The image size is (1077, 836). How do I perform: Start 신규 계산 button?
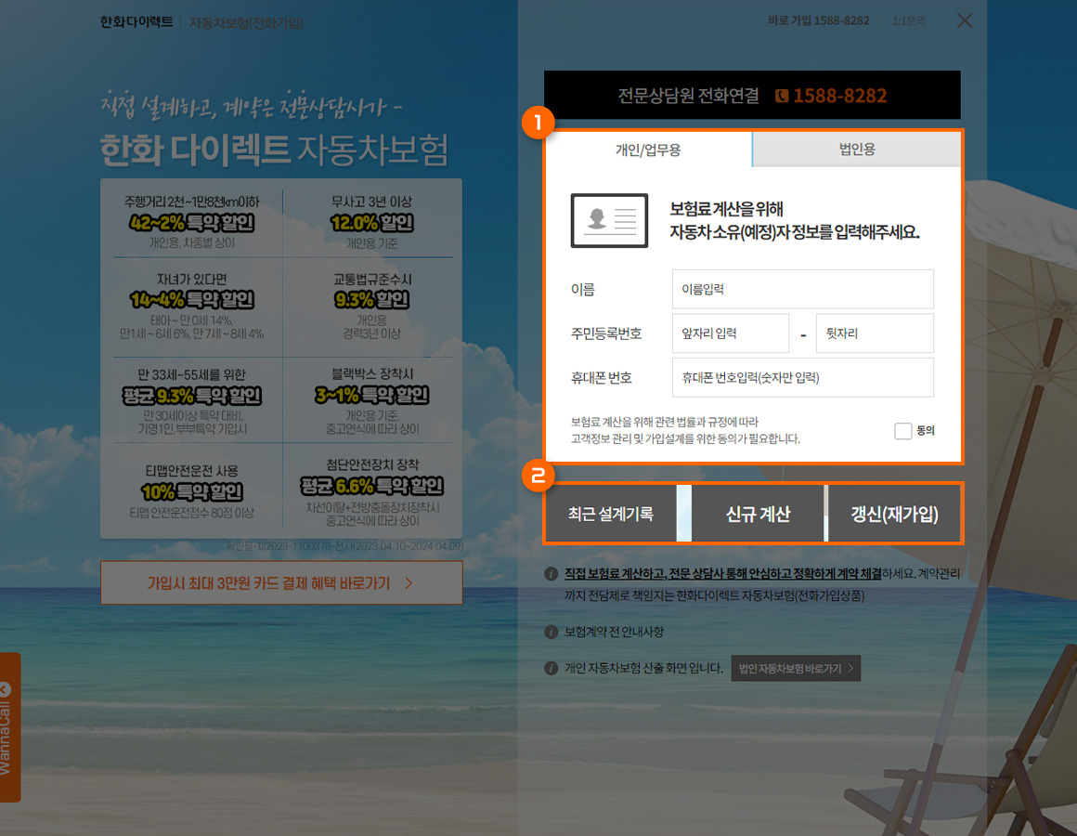coord(758,514)
